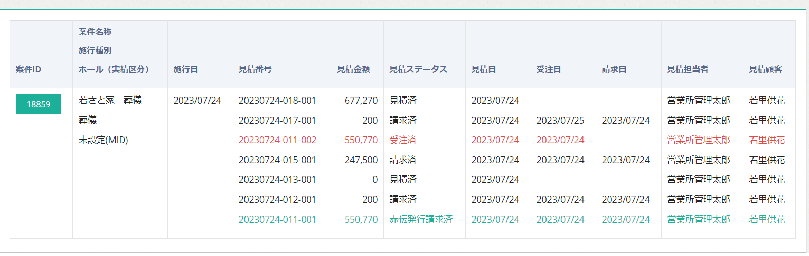Viewport: 809px width, 256px height.
Task: Click the 案件ID column header
Action: [28, 69]
